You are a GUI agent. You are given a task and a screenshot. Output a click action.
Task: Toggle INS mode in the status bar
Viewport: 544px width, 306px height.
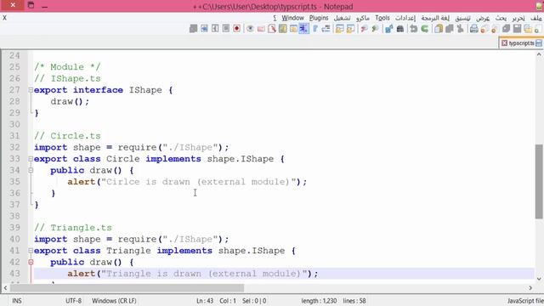click(17, 301)
